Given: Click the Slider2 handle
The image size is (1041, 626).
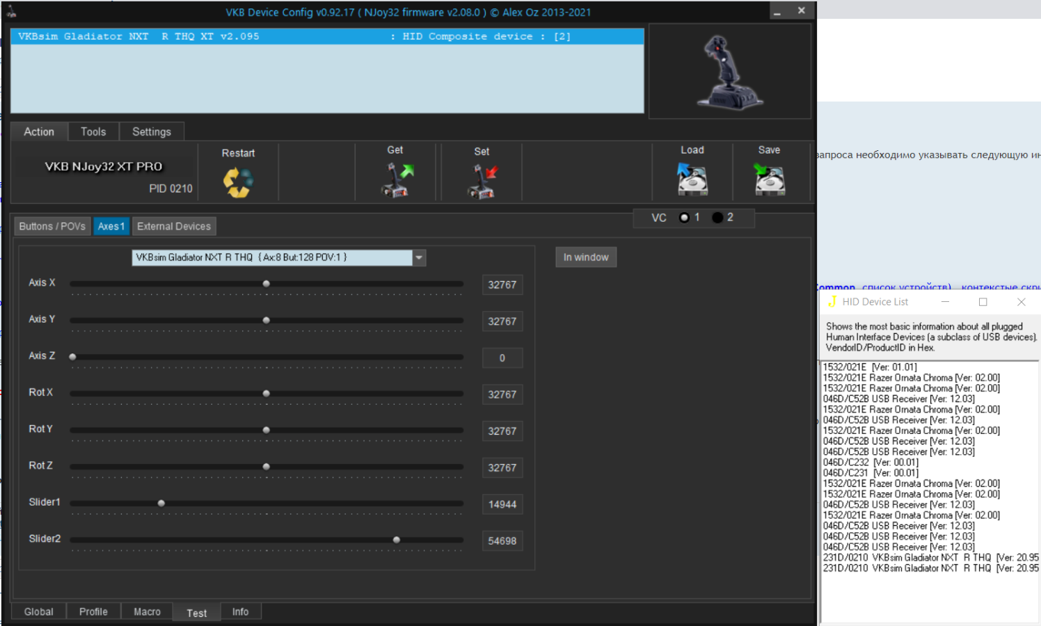Looking at the screenshot, I should (x=397, y=540).
